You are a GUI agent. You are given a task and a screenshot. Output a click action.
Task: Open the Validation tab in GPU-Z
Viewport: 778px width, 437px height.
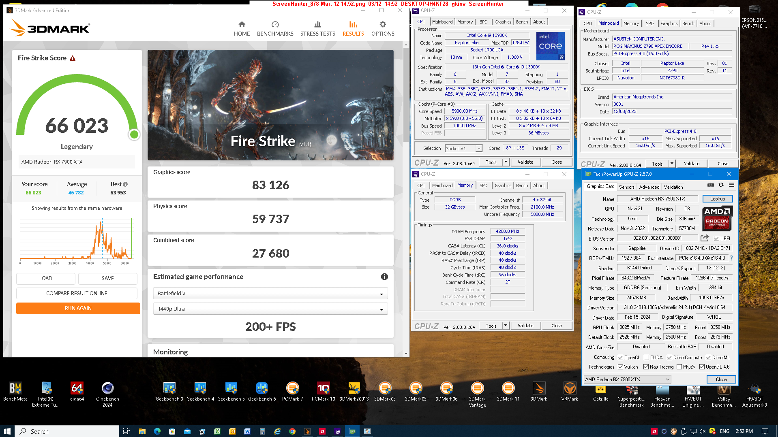[673, 187]
